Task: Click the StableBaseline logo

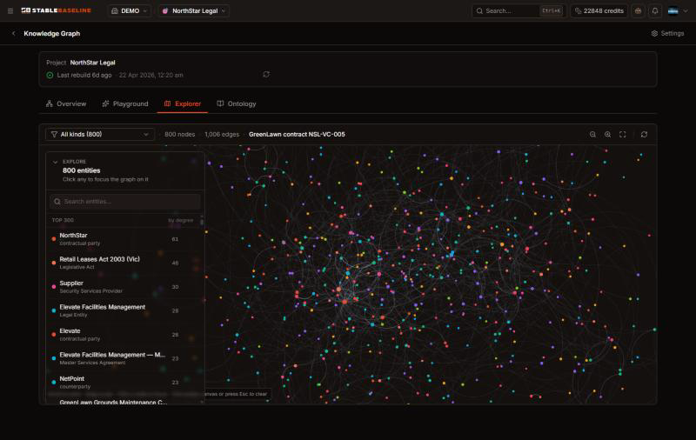Action: click(x=57, y=10)
